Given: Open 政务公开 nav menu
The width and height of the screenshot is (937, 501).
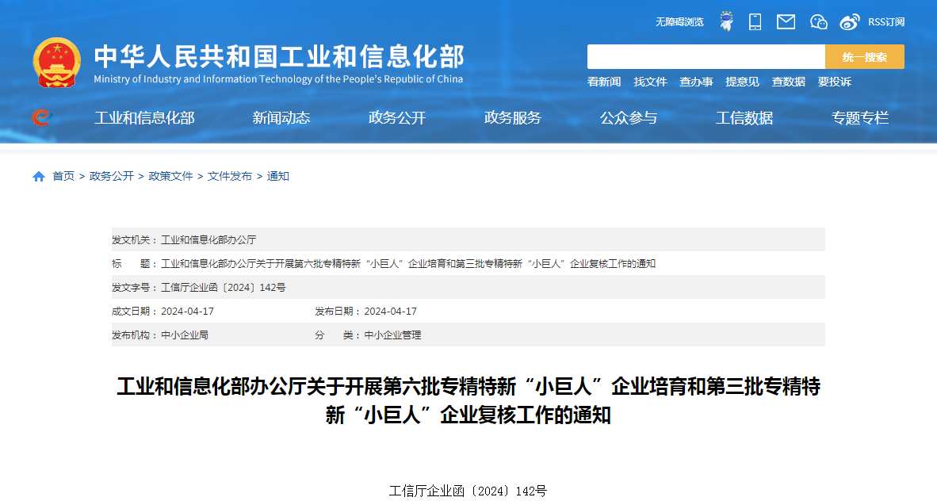Looking at the screenshot, I should (397, 118).
